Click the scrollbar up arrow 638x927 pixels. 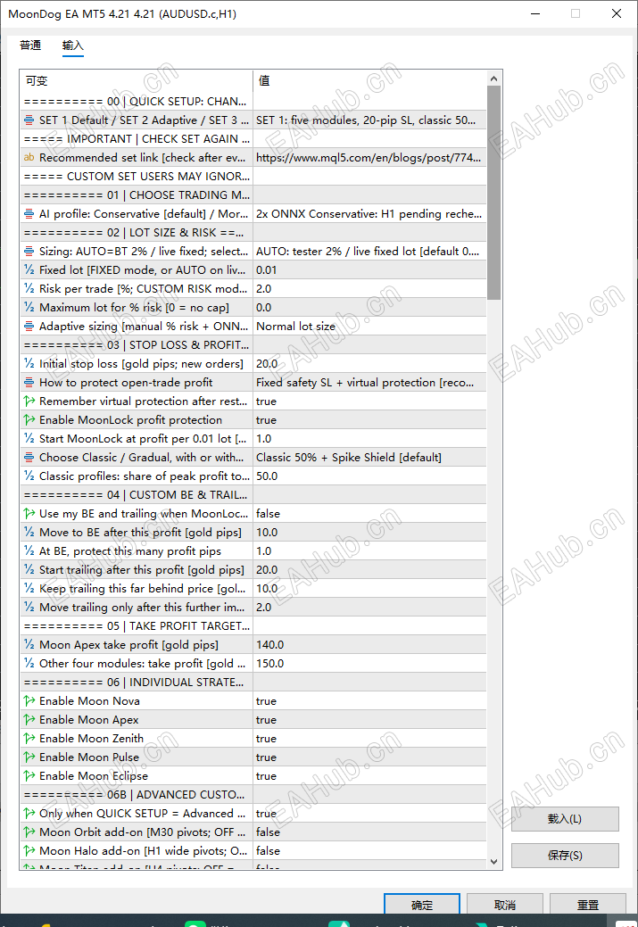pos(493,79)
